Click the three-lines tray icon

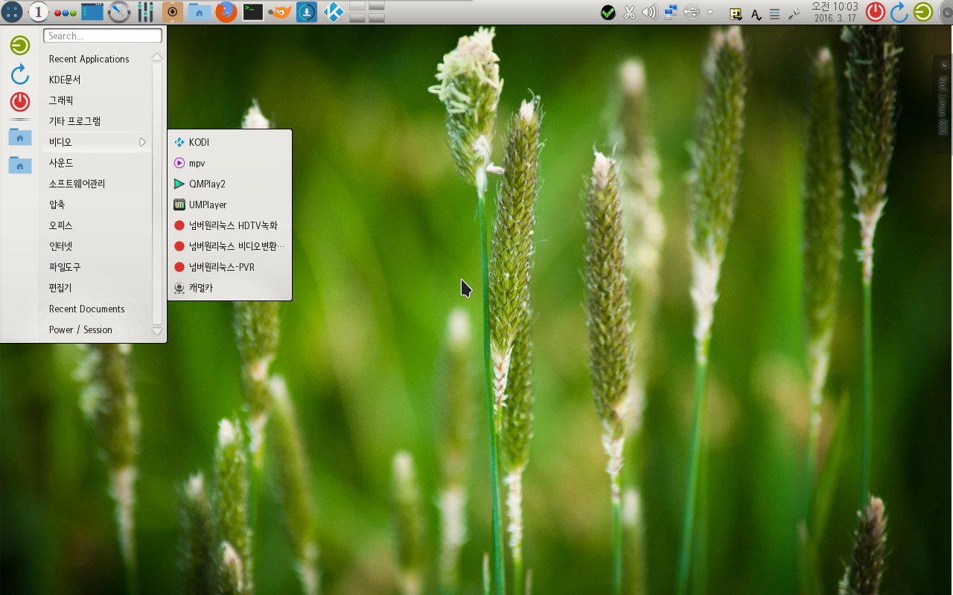point(774,13)
